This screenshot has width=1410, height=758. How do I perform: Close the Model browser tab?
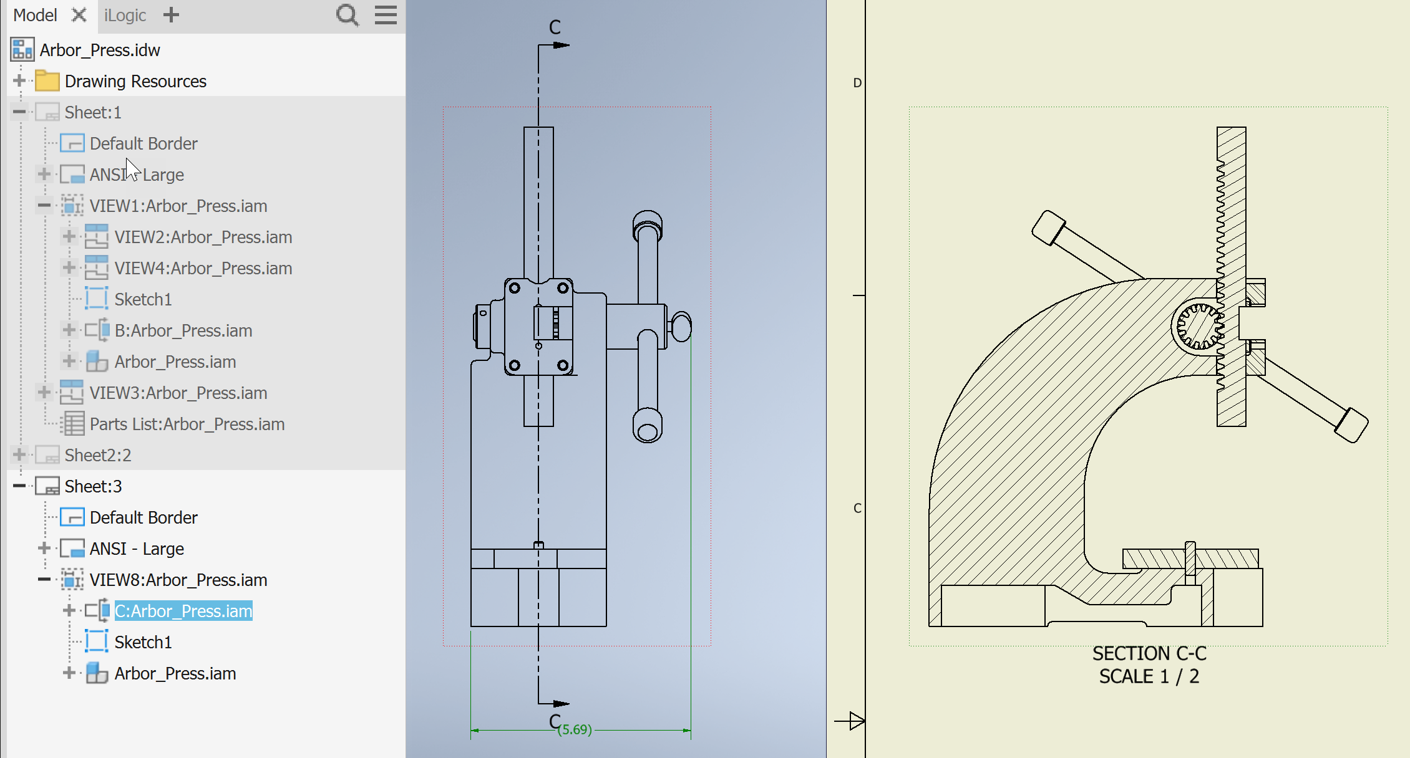click(x=79, y=15)
